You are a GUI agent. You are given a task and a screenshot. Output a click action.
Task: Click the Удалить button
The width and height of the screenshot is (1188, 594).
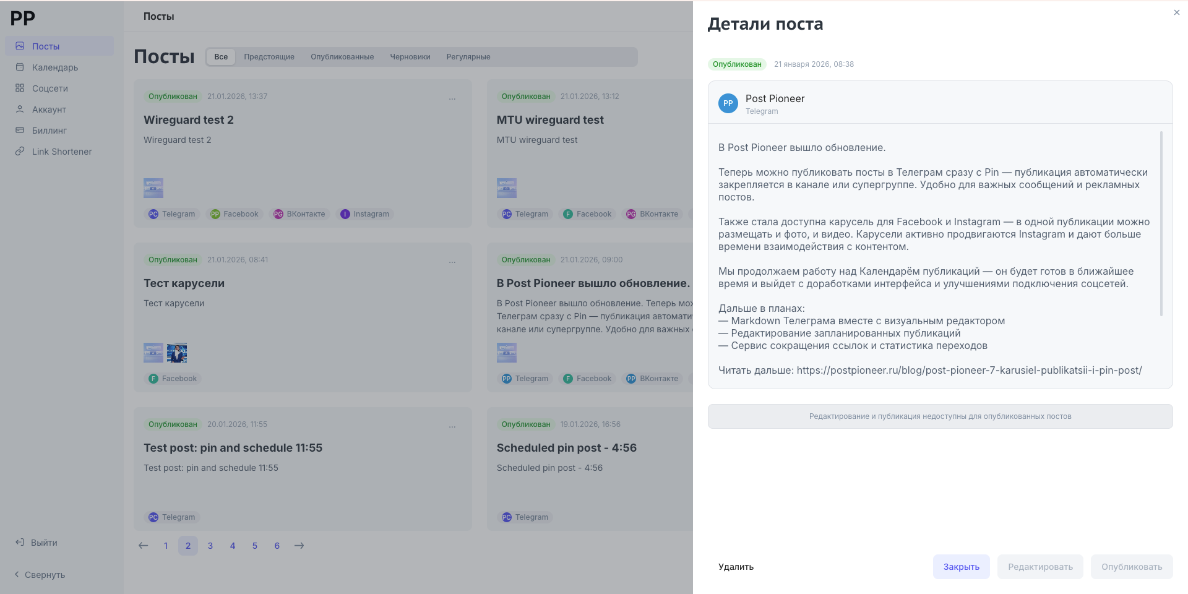pyautogui.click(x=736, y=567)
